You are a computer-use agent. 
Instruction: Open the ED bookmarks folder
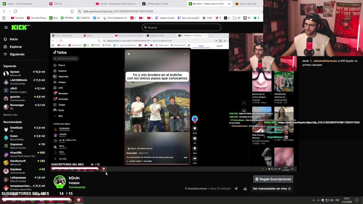pos(237,18)
